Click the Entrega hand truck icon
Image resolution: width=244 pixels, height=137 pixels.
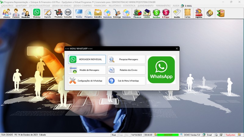point(117,13)
